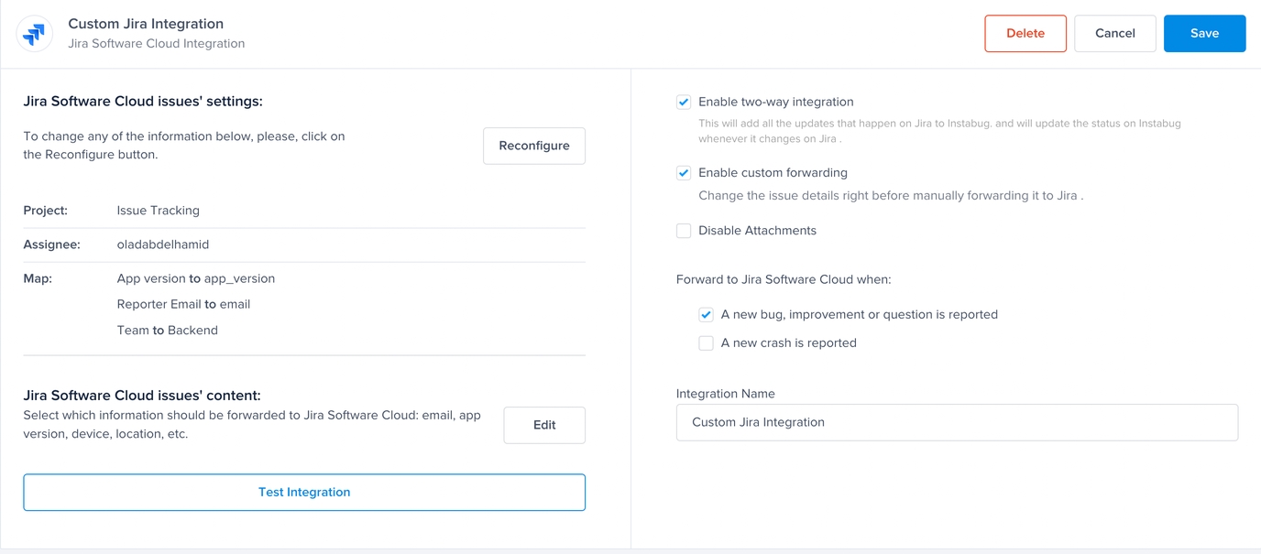Run Test Integration
1261x554 pixels.
click(x=303, y=492)
